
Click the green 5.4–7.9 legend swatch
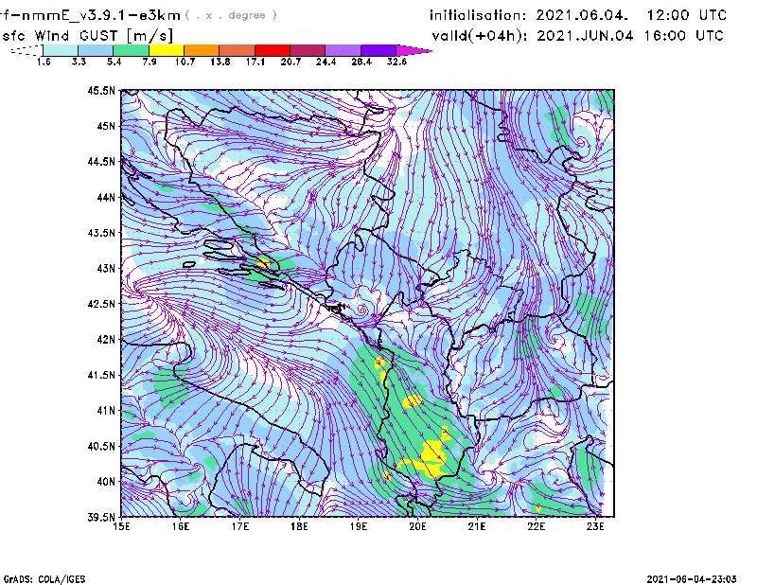131,50
